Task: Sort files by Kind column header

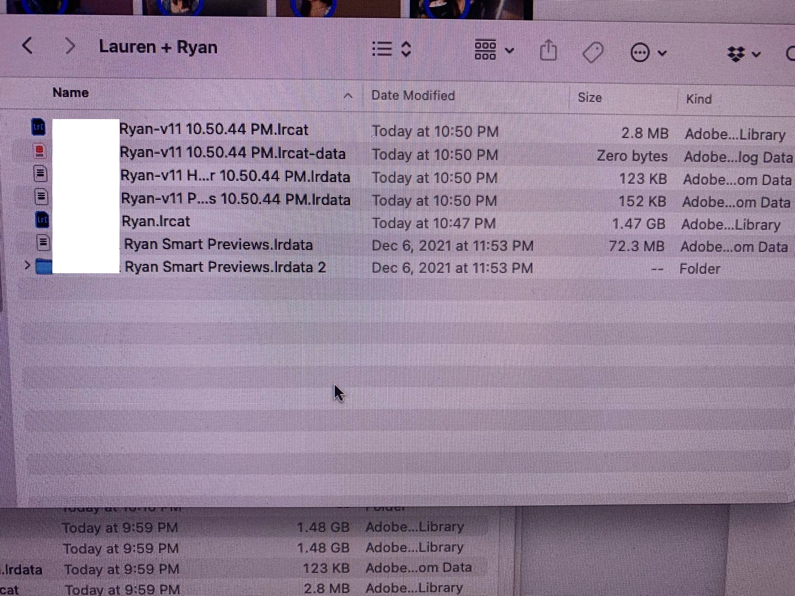Action: coord(699,99)
